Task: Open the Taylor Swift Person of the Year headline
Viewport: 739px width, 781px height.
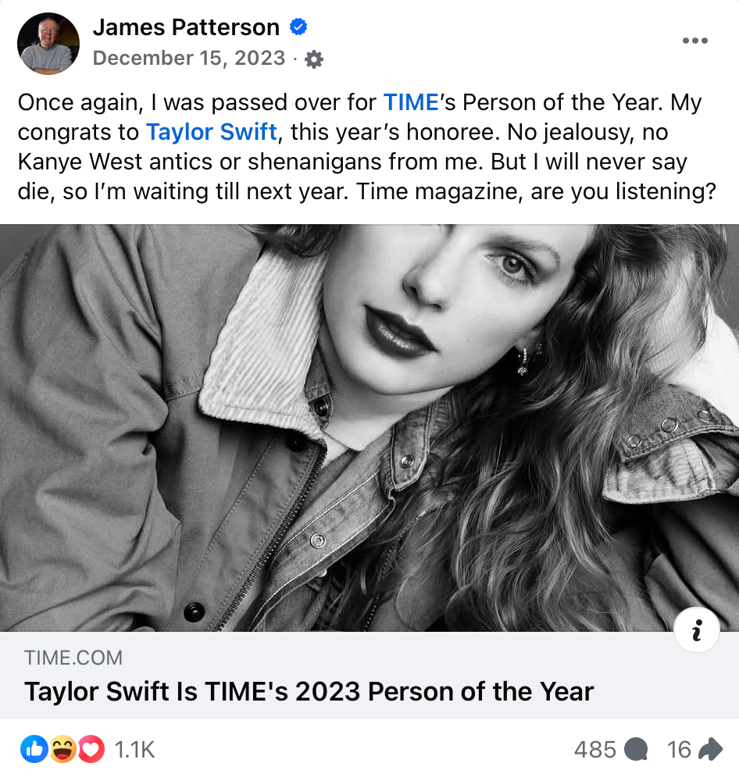Action: (x=309, y=691)
